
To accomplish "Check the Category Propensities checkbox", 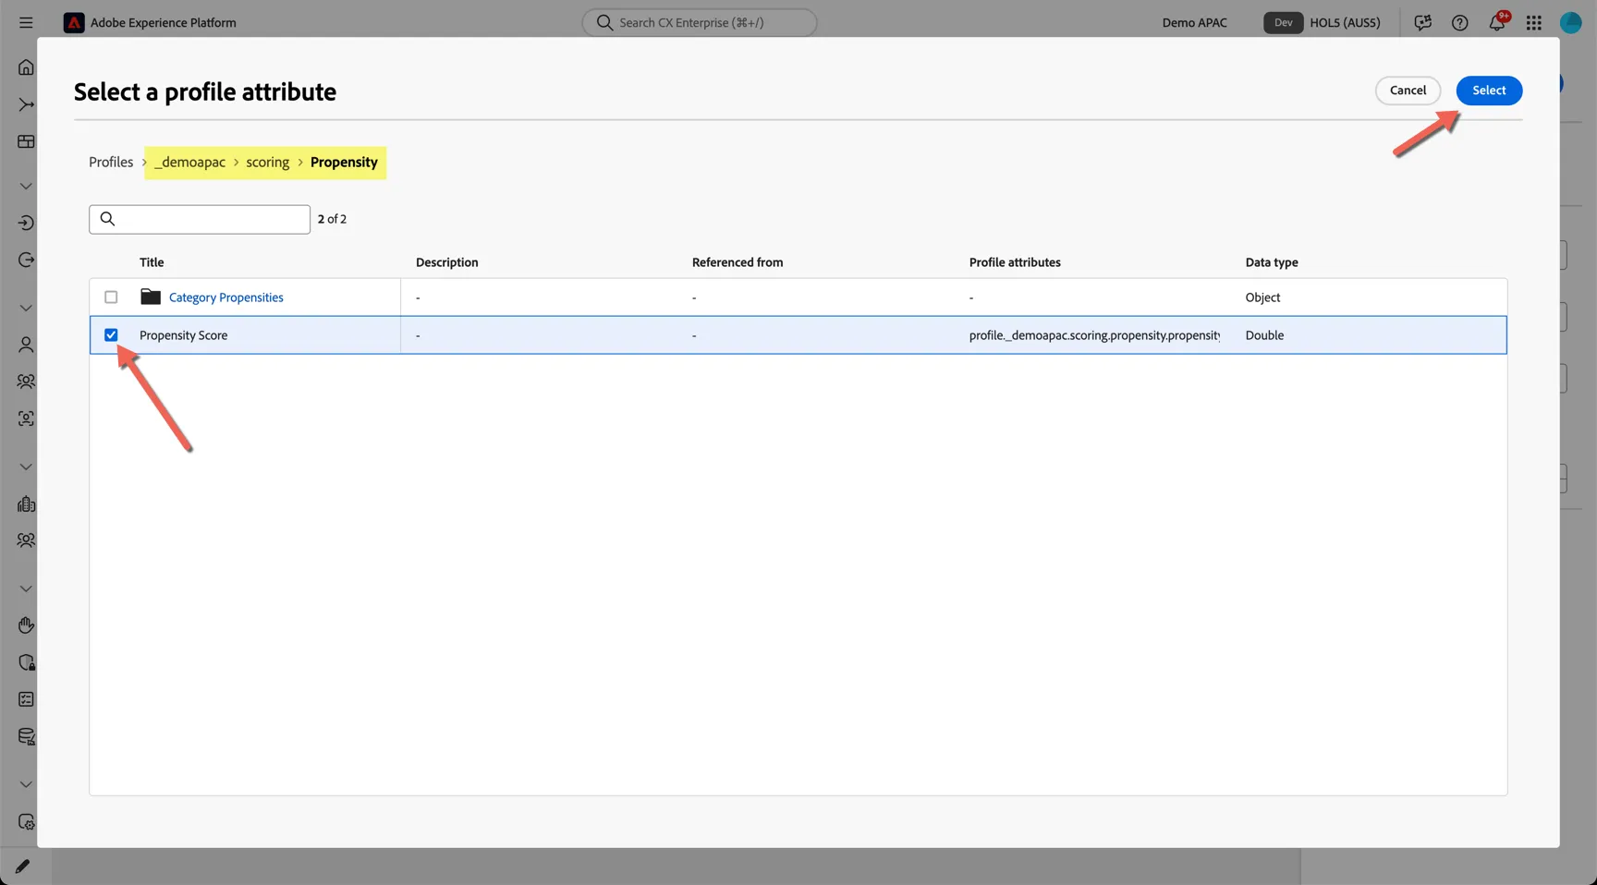I will tap(111, 297).
